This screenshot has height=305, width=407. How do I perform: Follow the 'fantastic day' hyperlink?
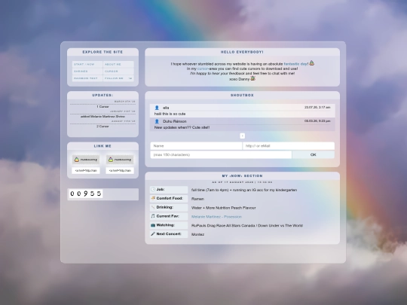tap(295, 64)
